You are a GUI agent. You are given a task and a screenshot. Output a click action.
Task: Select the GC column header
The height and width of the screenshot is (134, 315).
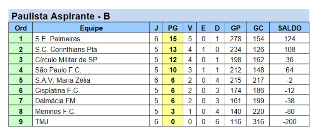click(x=258, y=28)
